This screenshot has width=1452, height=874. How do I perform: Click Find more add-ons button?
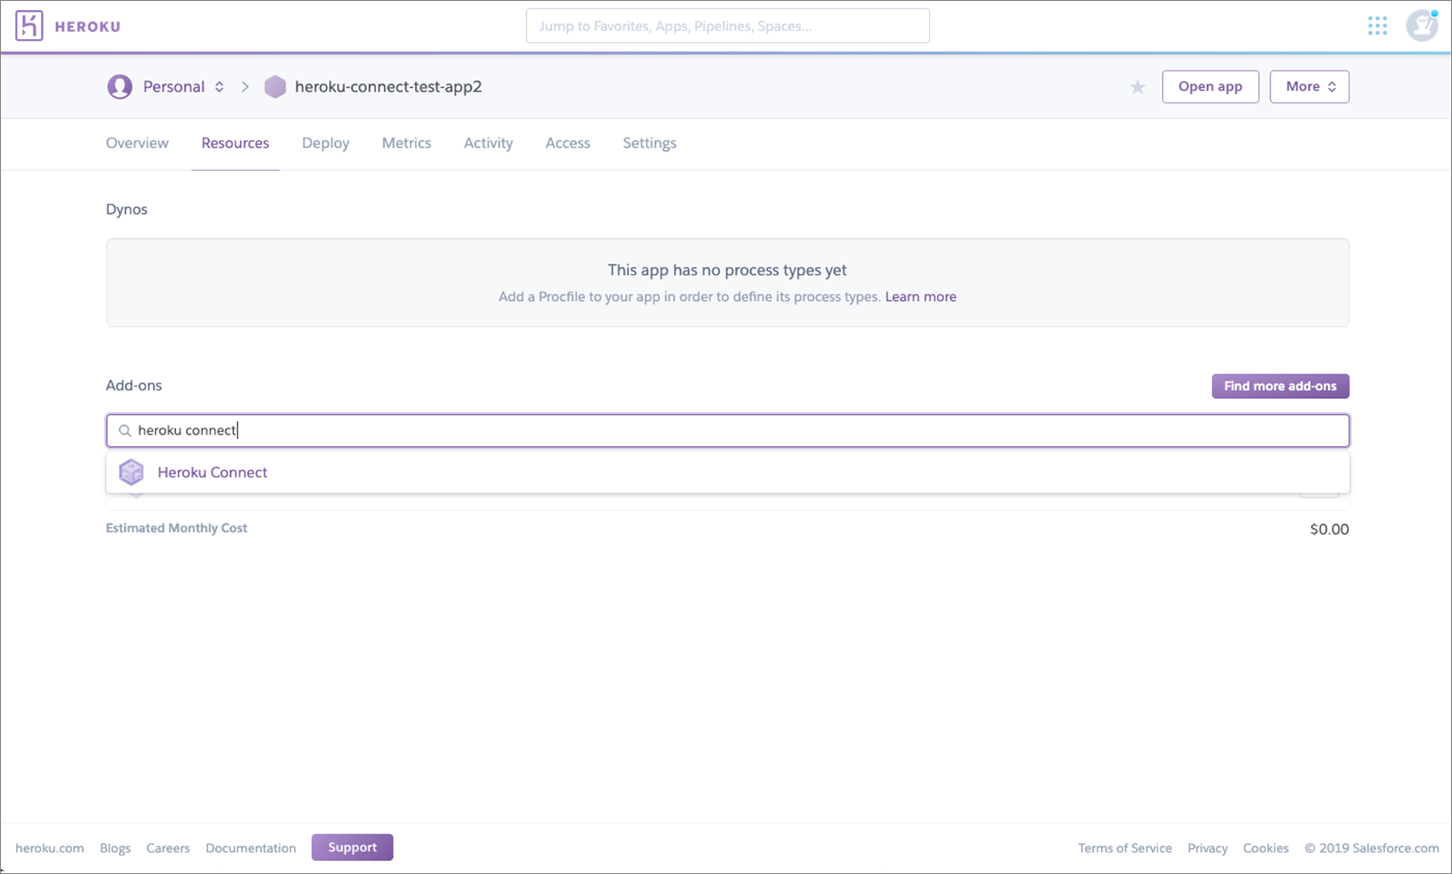click(1280, 386)
